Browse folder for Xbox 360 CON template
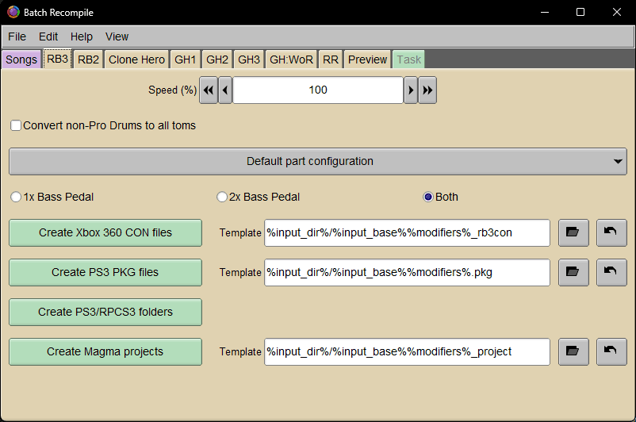The image size is (636, 422). pos(573,233)
